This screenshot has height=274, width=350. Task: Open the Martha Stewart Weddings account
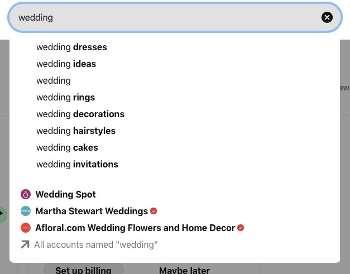click(92, 211)
